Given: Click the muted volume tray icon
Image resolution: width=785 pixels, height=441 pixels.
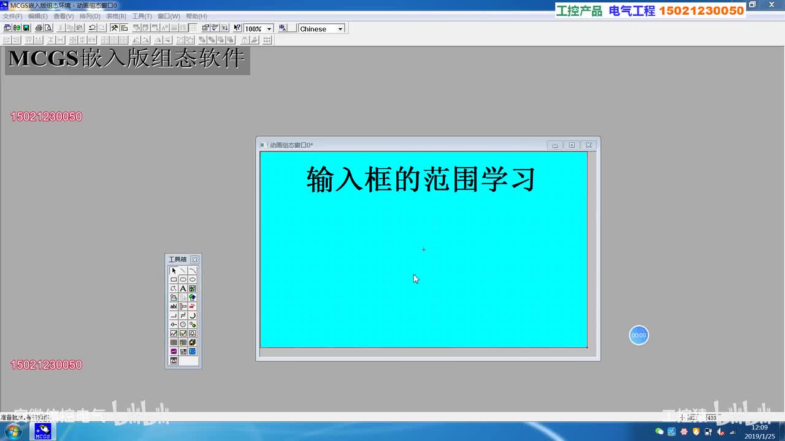Looking at the screenshot, I should pos(721,432).
